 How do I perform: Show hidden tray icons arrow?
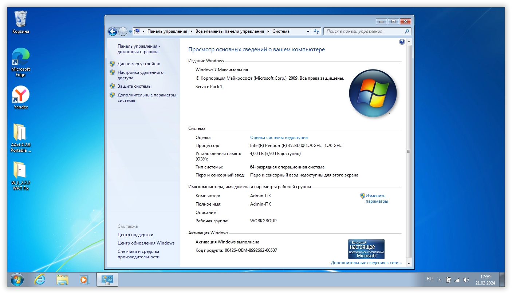pos(440,280)
